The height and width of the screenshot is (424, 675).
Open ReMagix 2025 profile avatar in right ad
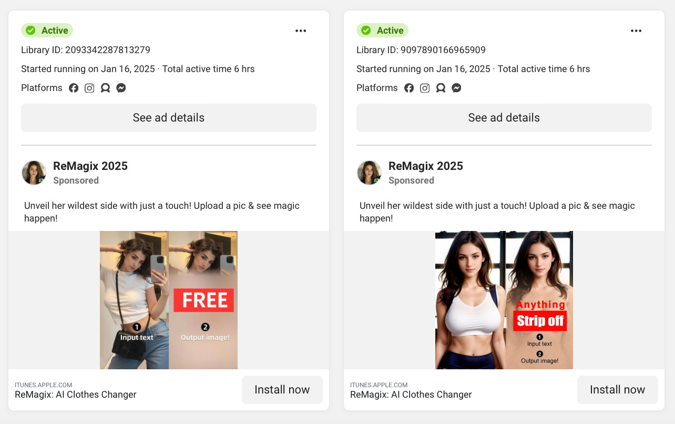(370, 173)
